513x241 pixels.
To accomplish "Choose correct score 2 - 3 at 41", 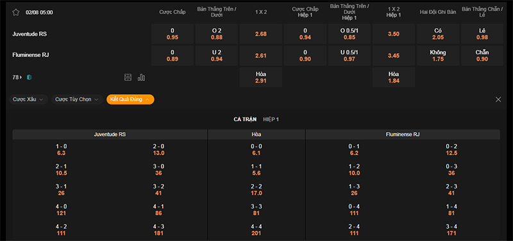I will (451, 190).
